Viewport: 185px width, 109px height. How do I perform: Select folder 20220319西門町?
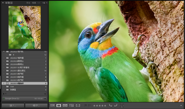25,80
